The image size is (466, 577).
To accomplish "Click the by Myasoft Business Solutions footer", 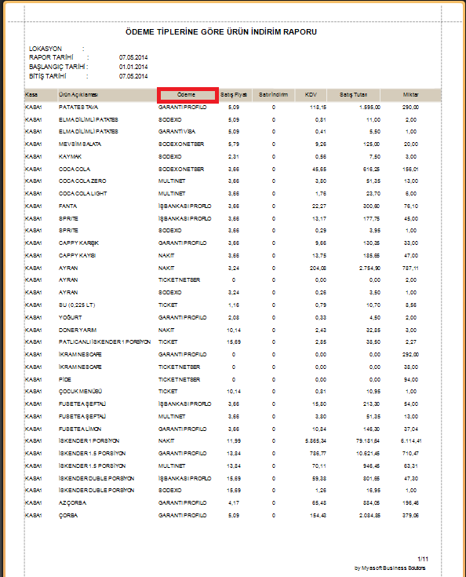I will pyautogui.click(x=390, y=568).
